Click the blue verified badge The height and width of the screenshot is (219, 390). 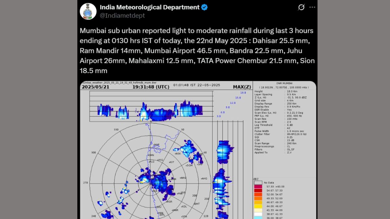[x=204, y=7]
